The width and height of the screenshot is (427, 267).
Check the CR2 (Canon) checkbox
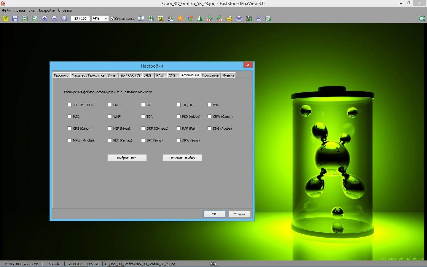(69, 128)
